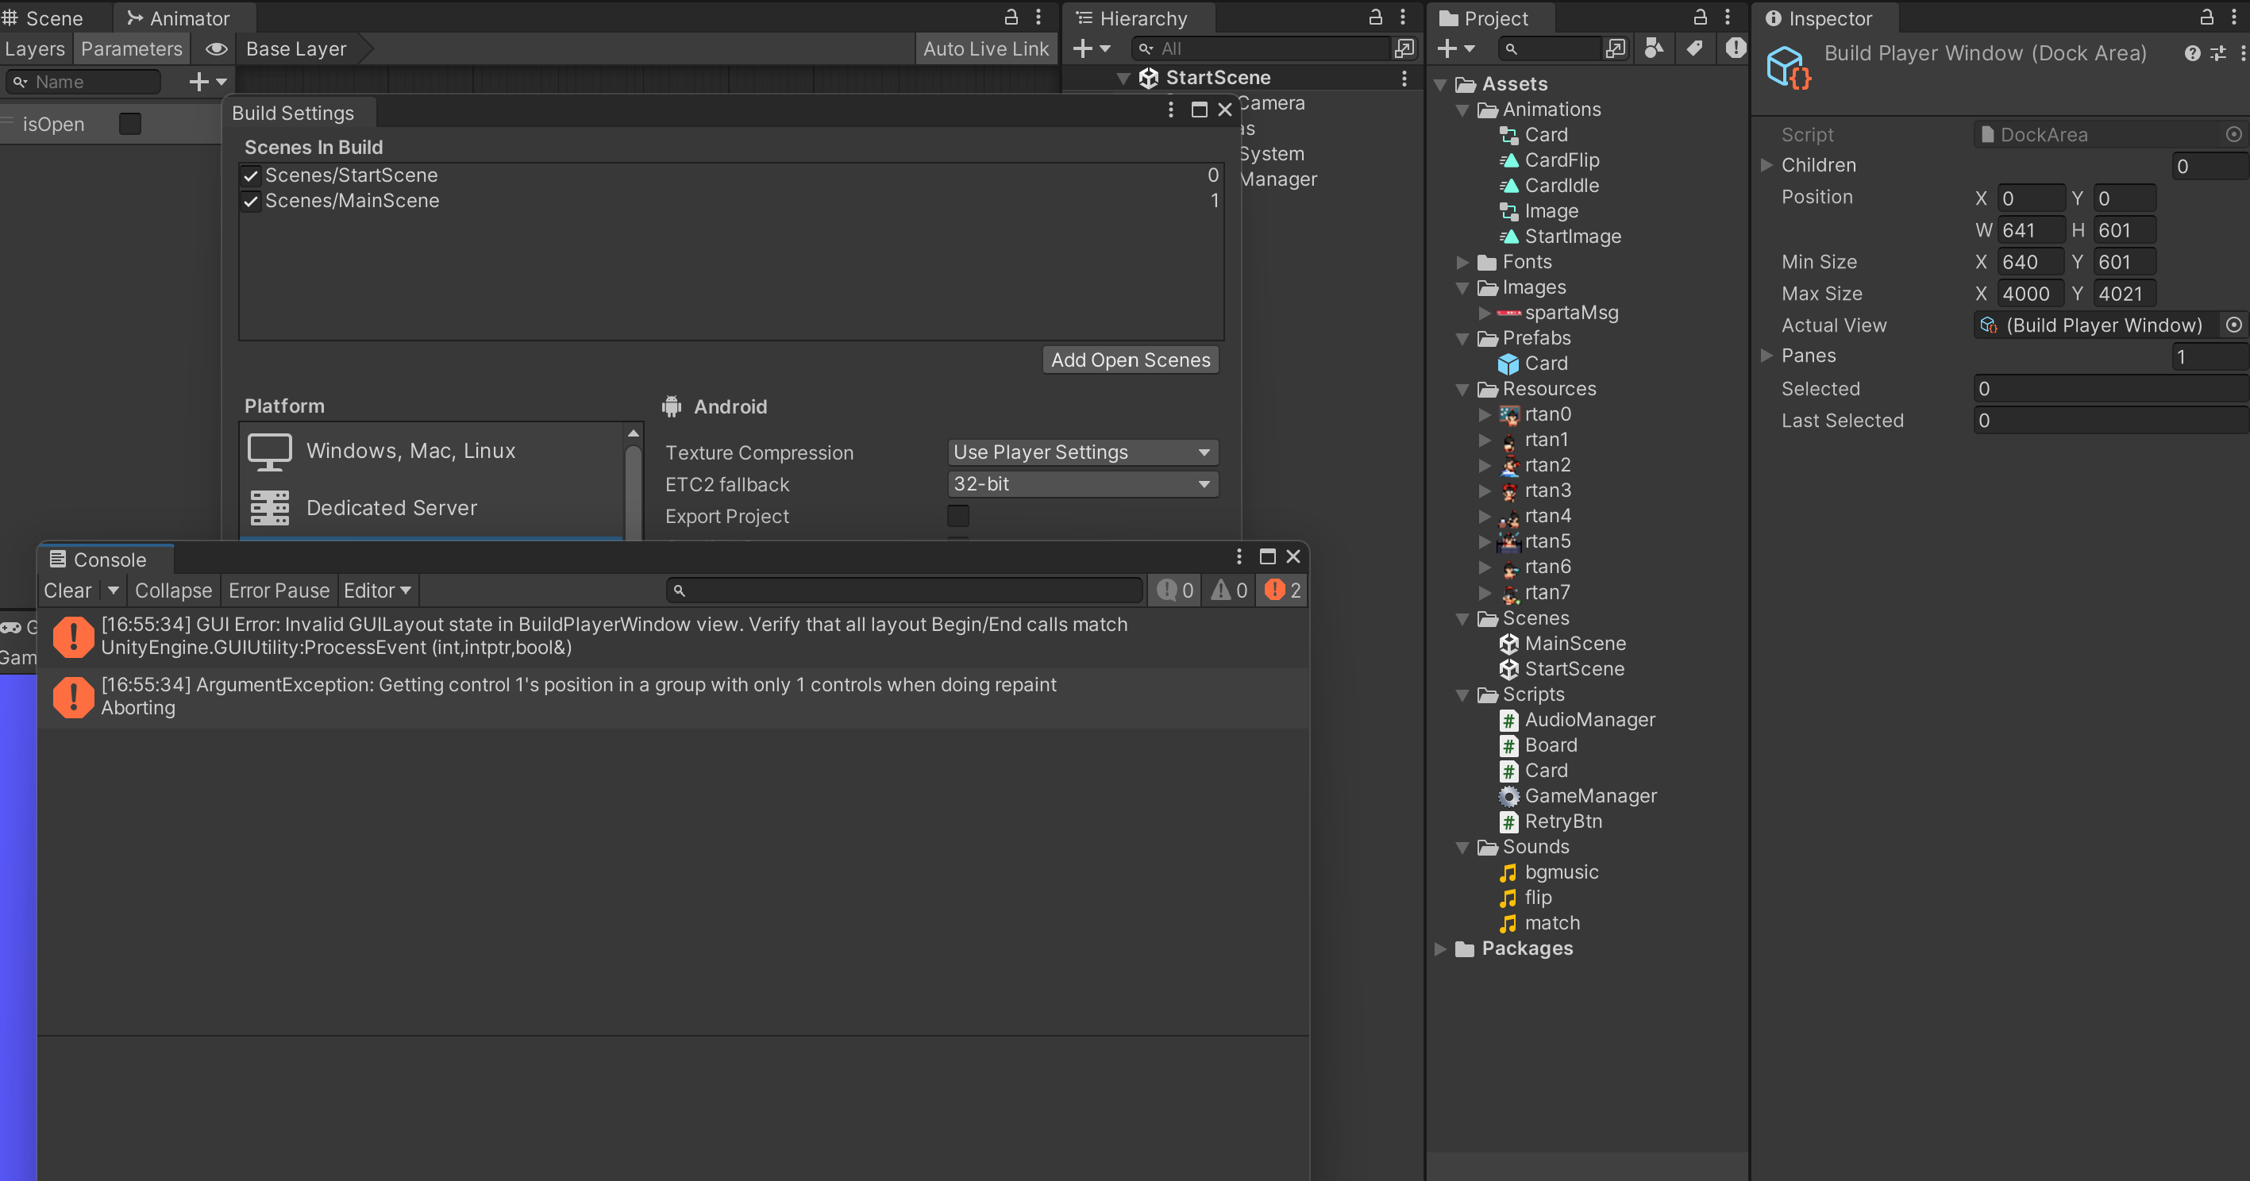Viewport: 2250px width, 1181px height.
Task: Open the Inspector preset sliders icon
Action: tap(2217, 54)
